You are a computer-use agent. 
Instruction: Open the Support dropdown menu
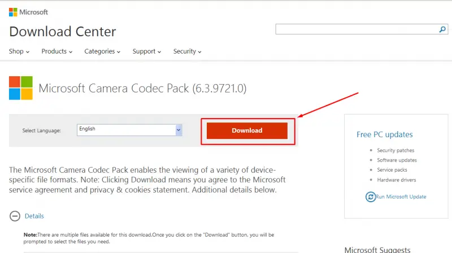[x=147, y=51]
